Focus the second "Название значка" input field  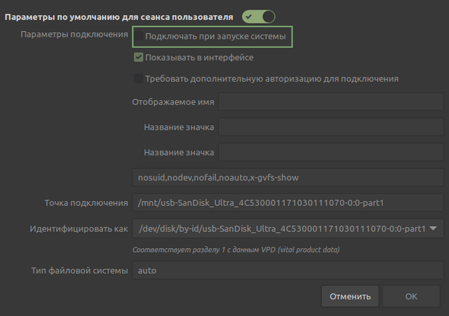tap(330, 152)
